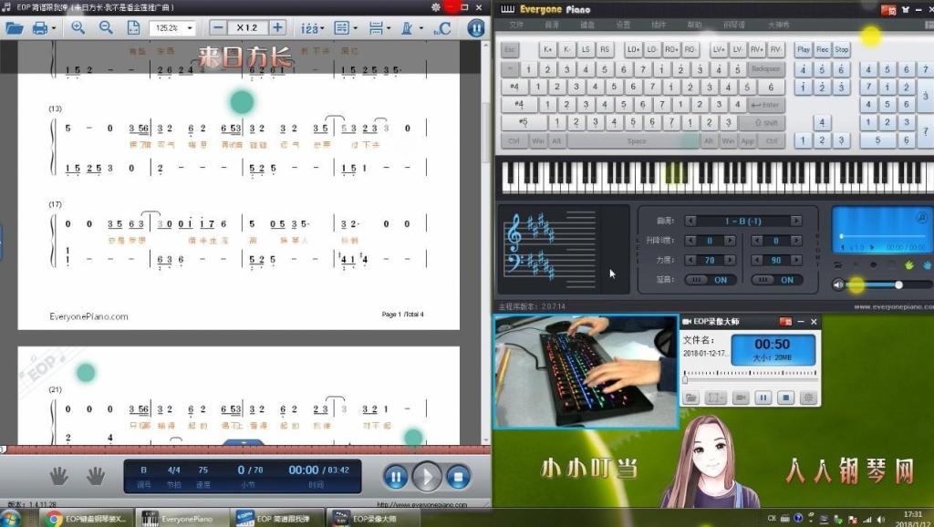934x527 pixels.
Task: Open the recordings folder in the EOP recorder
Action: (691, 398)
